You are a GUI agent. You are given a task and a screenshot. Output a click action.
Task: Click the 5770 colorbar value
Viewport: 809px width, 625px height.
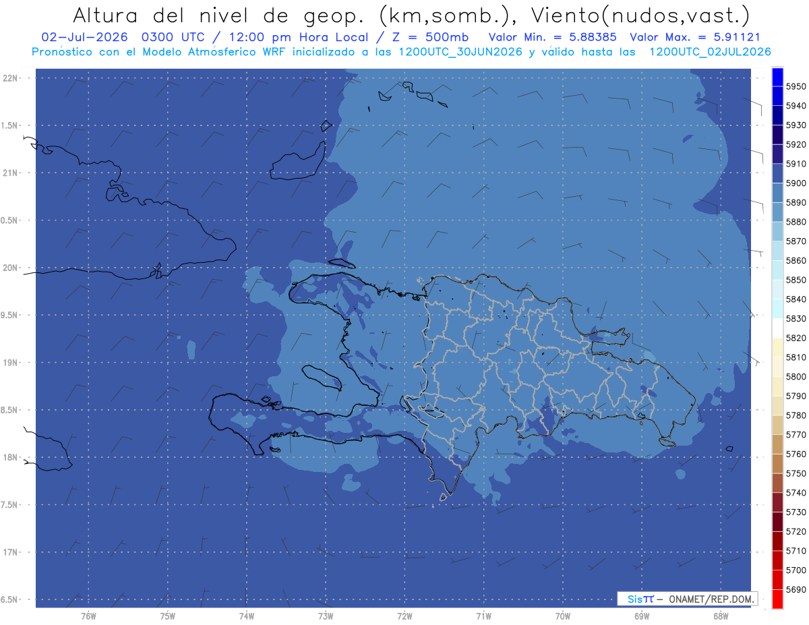click(x=796, y=435)
